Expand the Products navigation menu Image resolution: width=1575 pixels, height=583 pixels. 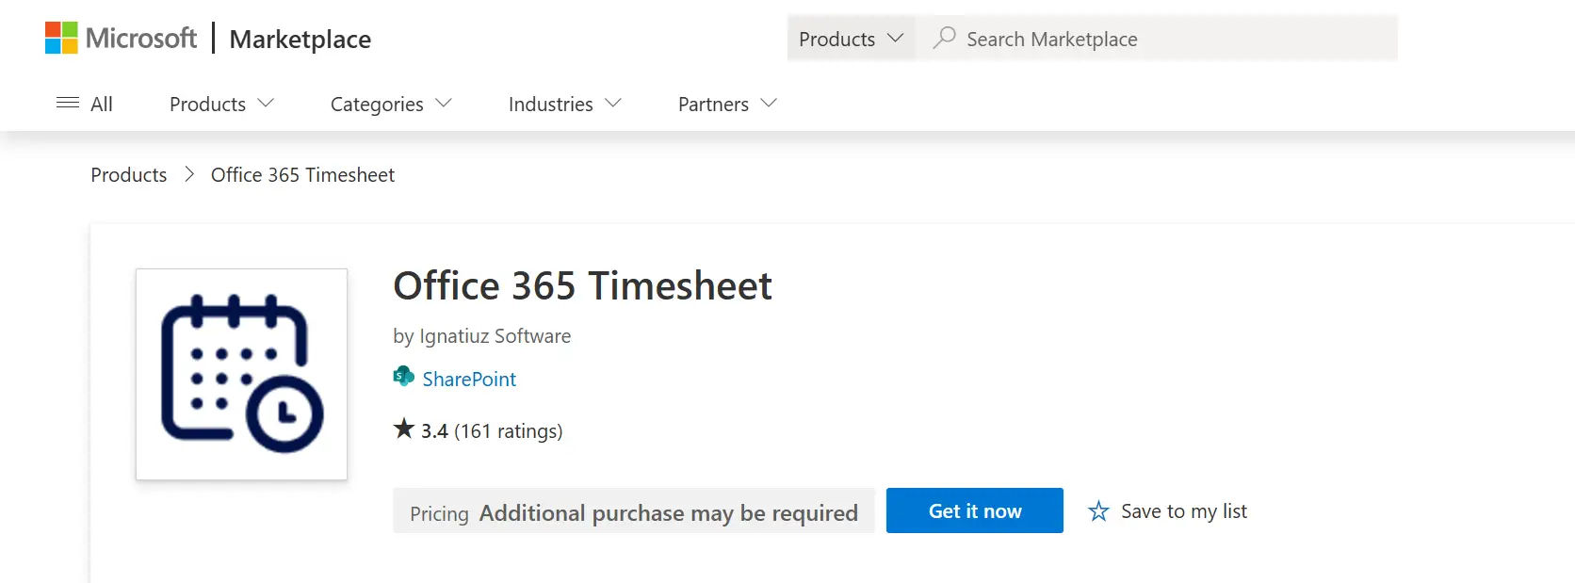tap(221, 104)
